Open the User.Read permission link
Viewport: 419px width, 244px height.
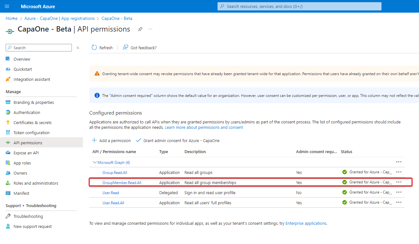tap(111, 193)
